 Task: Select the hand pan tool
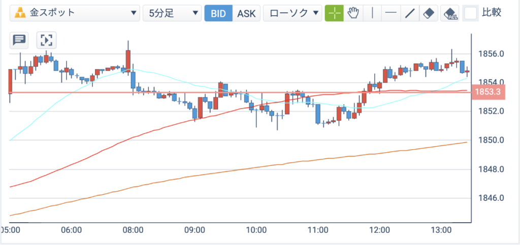(x=353, y=13)
